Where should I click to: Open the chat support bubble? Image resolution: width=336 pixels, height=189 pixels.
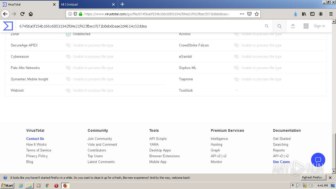click(318, 160)
